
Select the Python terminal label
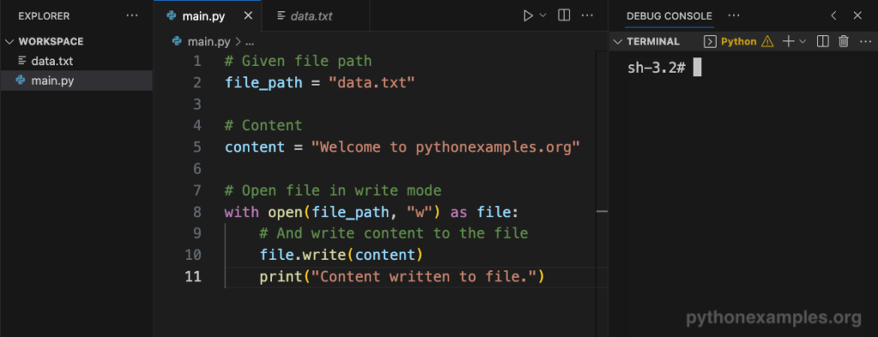click(x=738, y=41)
